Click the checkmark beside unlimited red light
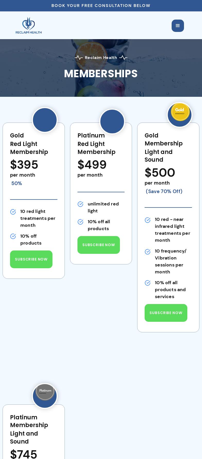Viewport: 202px width, 459px height. [80, 204]
